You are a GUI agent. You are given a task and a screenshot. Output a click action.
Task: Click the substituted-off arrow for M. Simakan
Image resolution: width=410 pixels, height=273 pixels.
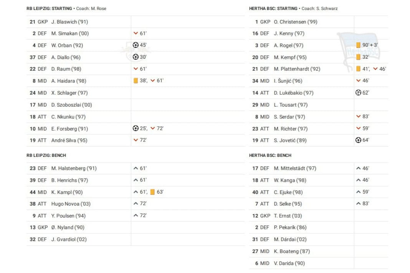(x=136, y=33)
